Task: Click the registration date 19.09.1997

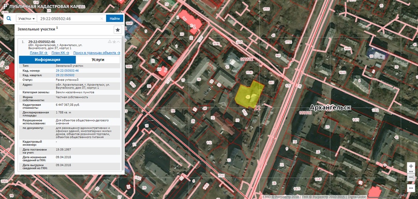Action: point(63,150)
